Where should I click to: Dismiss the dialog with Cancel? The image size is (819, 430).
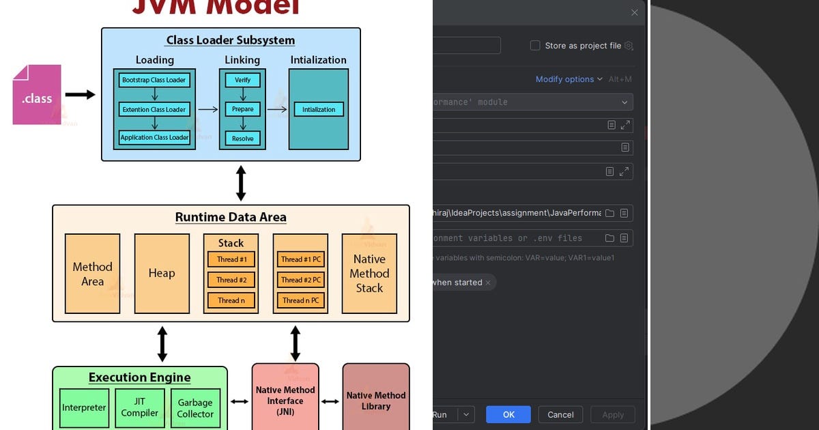point(560,414)
